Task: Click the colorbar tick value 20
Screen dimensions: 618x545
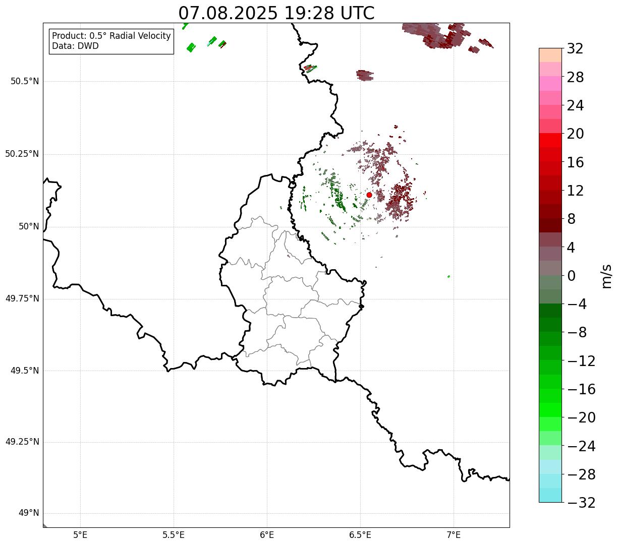Action: coord(575,134)
